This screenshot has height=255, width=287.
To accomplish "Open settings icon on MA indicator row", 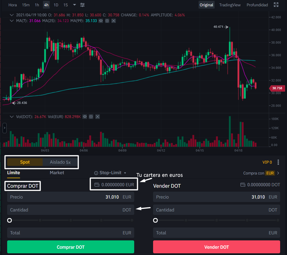I will (107, 21).
